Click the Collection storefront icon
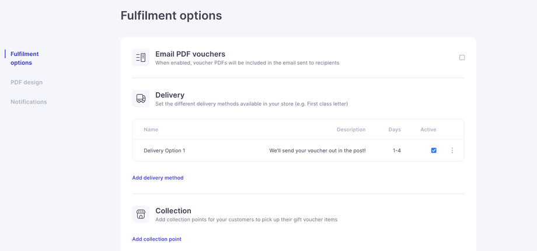The height and width of the screenshot is (251, 537). 141,214
